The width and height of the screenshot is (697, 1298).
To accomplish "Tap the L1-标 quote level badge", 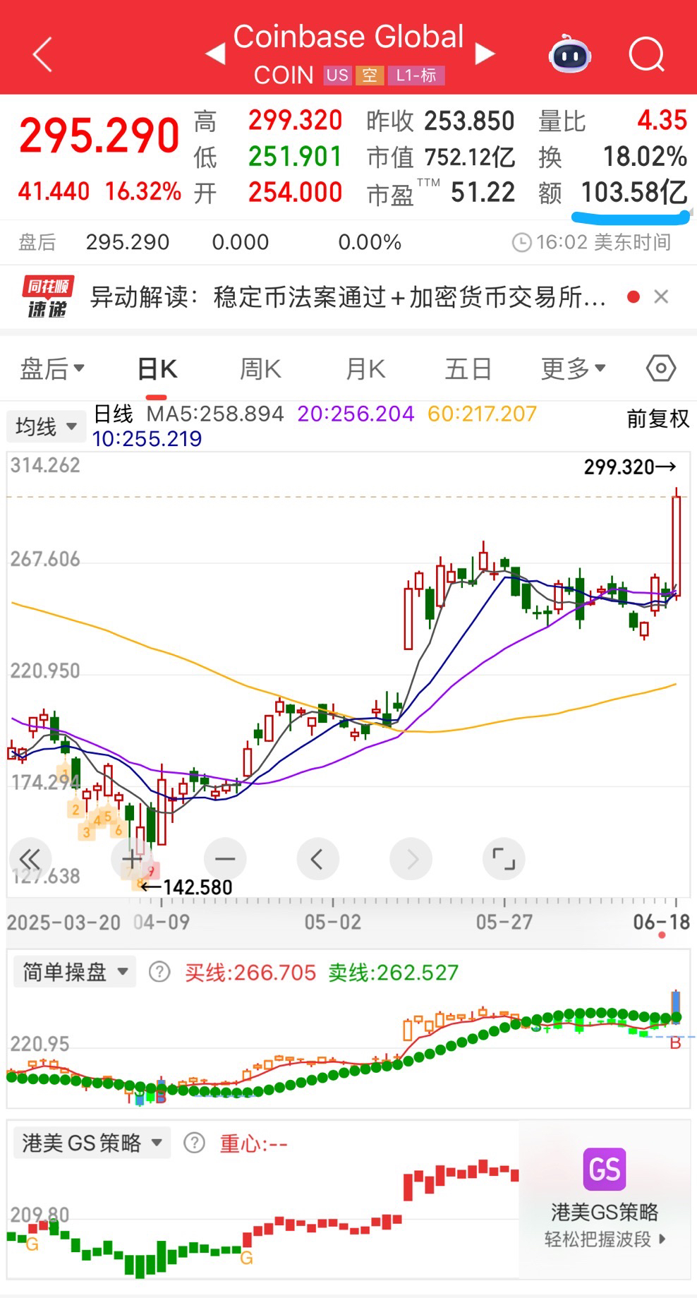I will [x=416, y=76].
